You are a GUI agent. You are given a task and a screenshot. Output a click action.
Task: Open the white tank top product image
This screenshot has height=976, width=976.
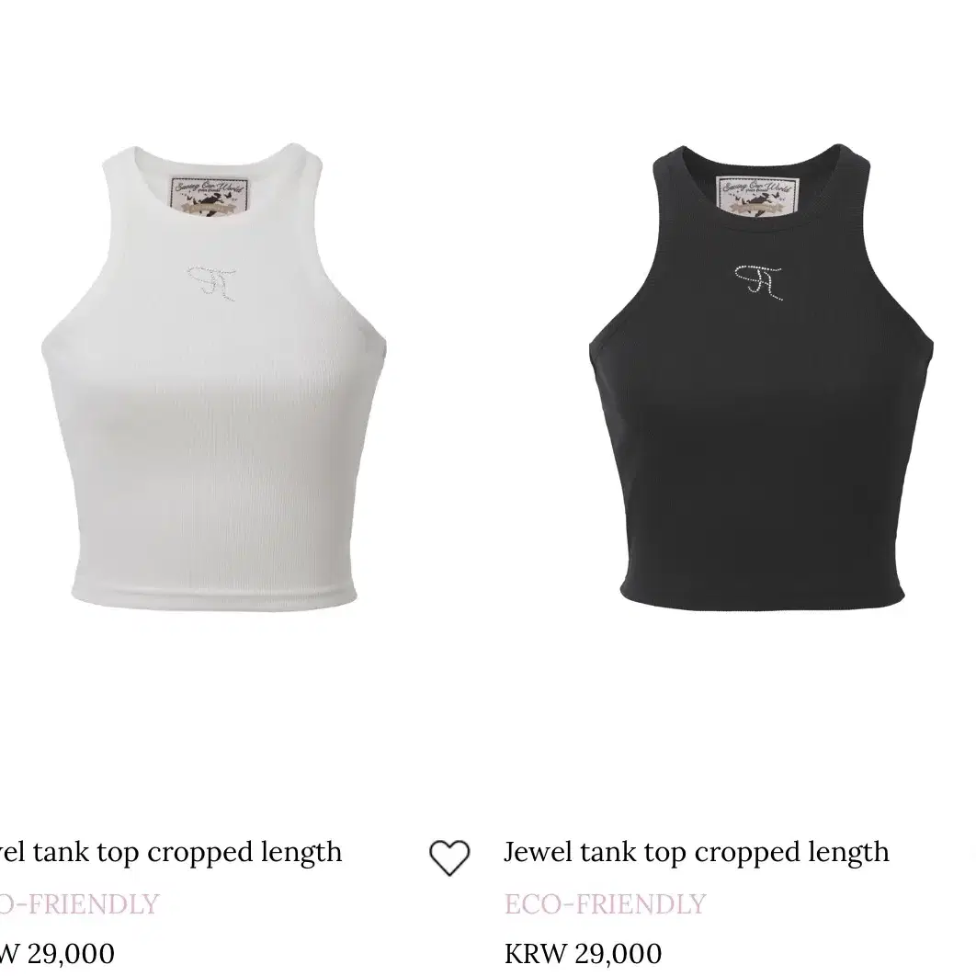tap(214, 377)
